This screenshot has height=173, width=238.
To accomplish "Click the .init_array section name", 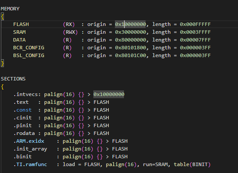I will [x=30, y=149].
